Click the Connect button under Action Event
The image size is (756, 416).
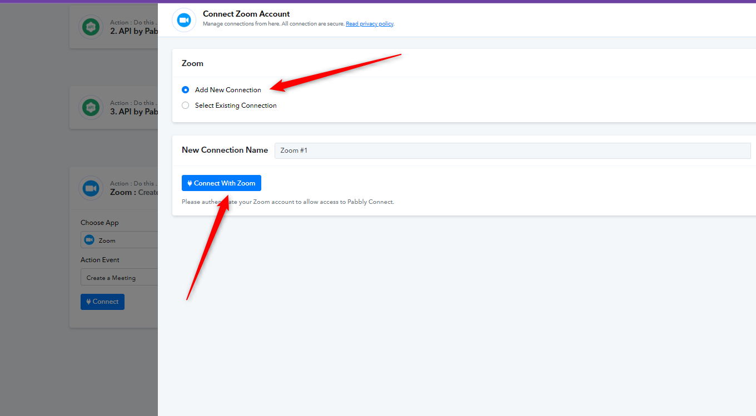point(102,302)
